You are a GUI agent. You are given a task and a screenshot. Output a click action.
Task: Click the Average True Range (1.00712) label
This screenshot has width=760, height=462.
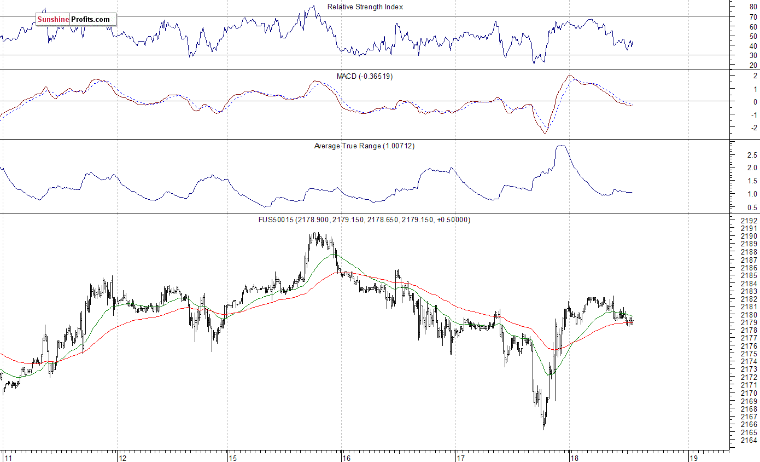[365, 146]
